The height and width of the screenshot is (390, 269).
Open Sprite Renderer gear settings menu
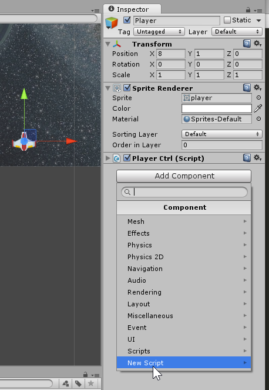click(x=258, y=88)
